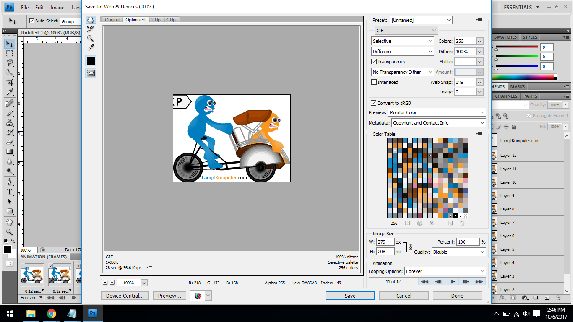Delete selected color using the trash icon
This screenshot has height=322, width=573.
point(462,223)
